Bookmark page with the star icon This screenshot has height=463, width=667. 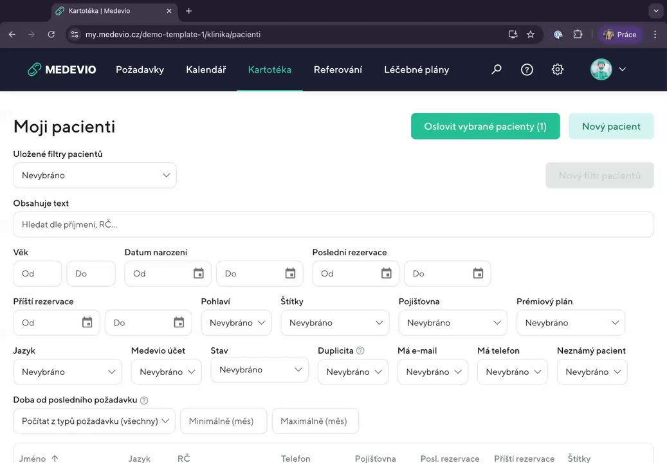531,34
